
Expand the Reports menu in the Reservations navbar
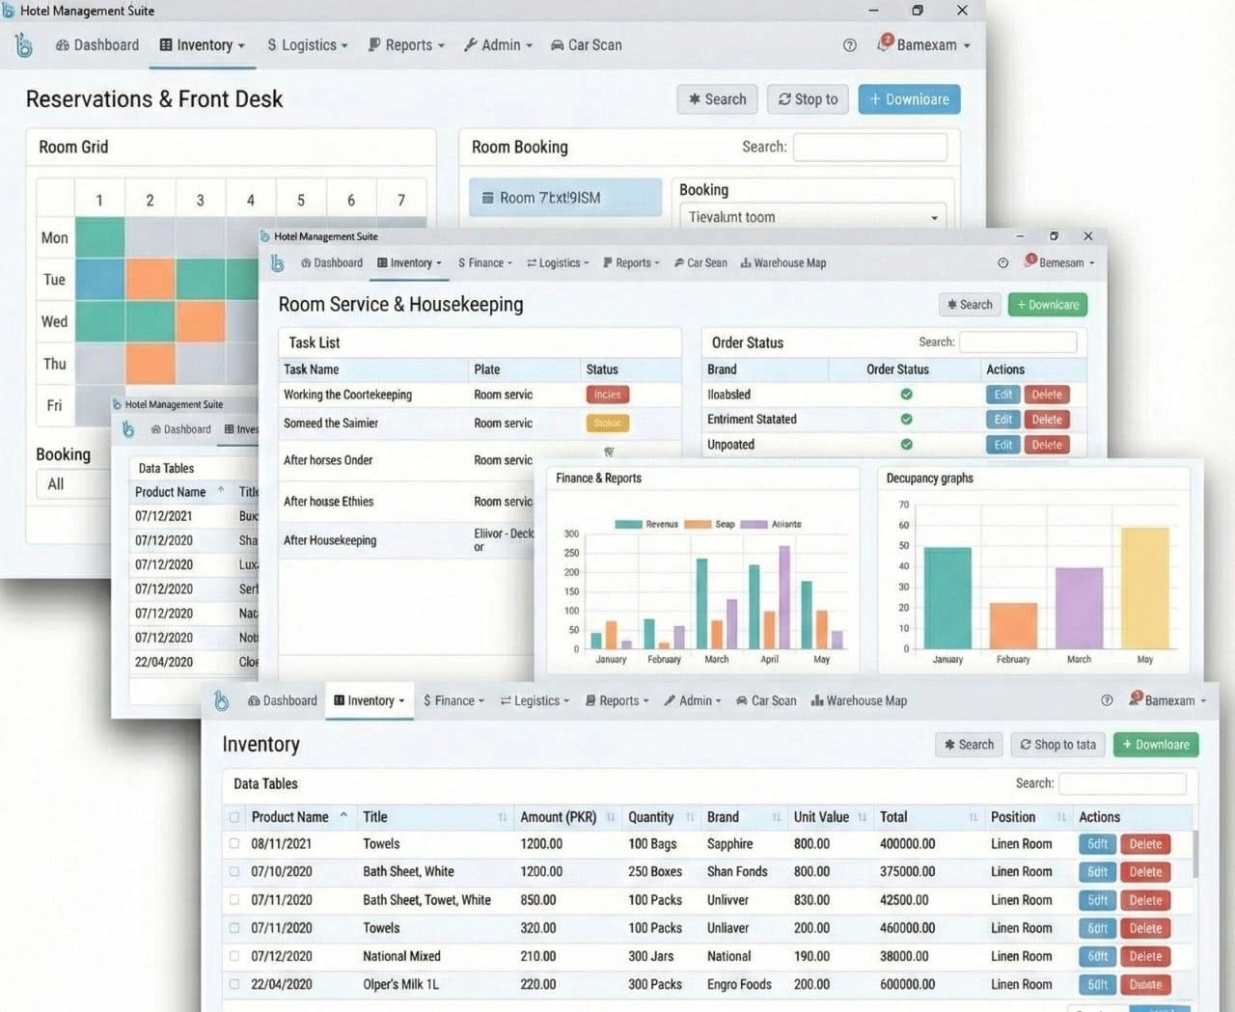click(x=406, y=45)
